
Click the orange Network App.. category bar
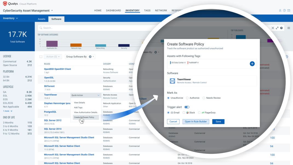[76, 45]
